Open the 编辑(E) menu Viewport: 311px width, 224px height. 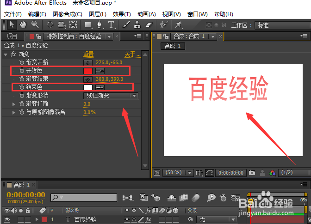37,14
